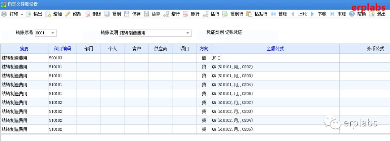Image resolution: width=390 pixels, height=141 pixels.
Task: Select formula QM(510101,月,,0204)
Action: 275,85
